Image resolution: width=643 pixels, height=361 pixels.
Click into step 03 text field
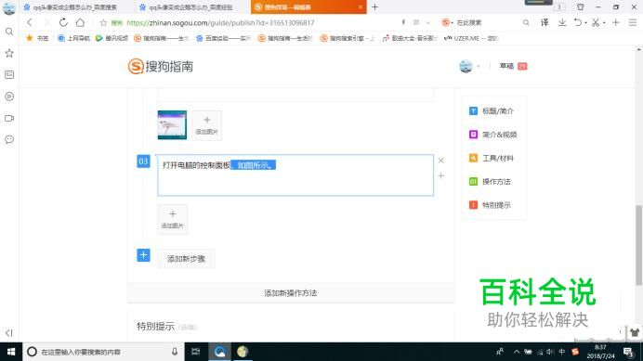295,175
